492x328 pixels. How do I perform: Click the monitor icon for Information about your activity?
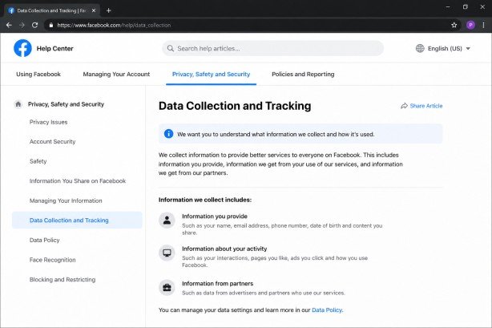(x=167, y=253)
